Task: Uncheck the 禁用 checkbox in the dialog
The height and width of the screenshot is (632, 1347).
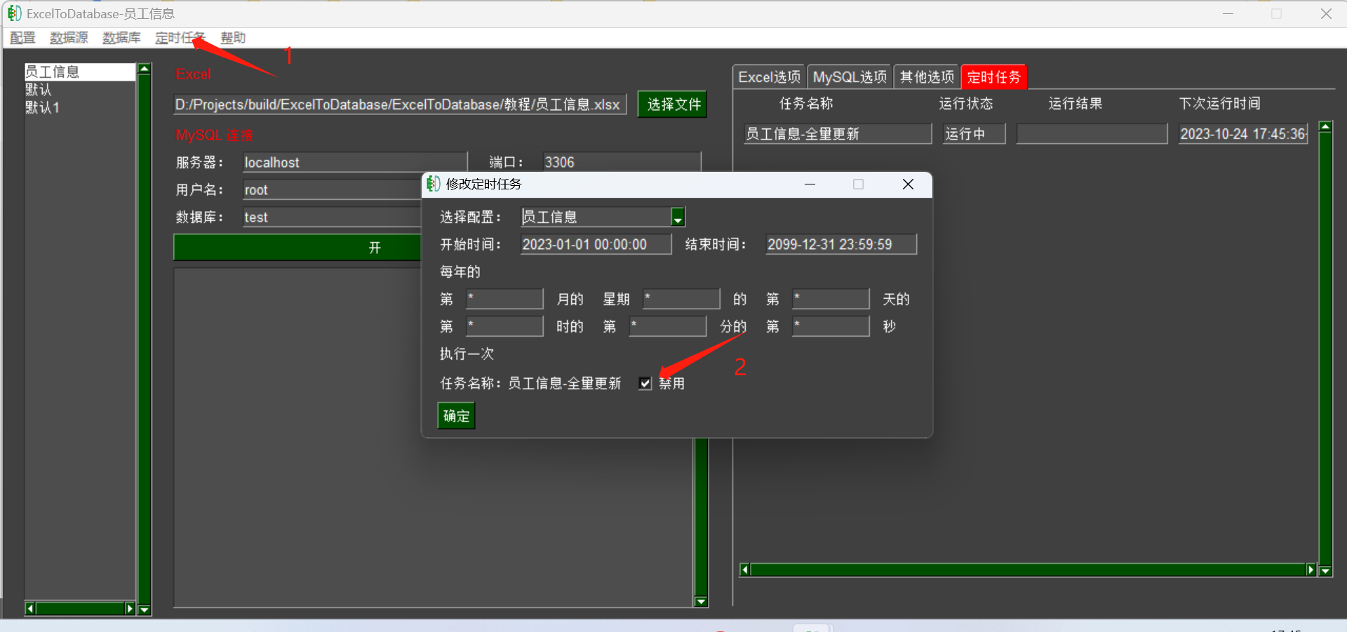Action: pos(645,383)
